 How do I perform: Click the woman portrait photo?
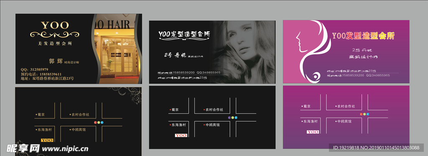tap(243, 52)
